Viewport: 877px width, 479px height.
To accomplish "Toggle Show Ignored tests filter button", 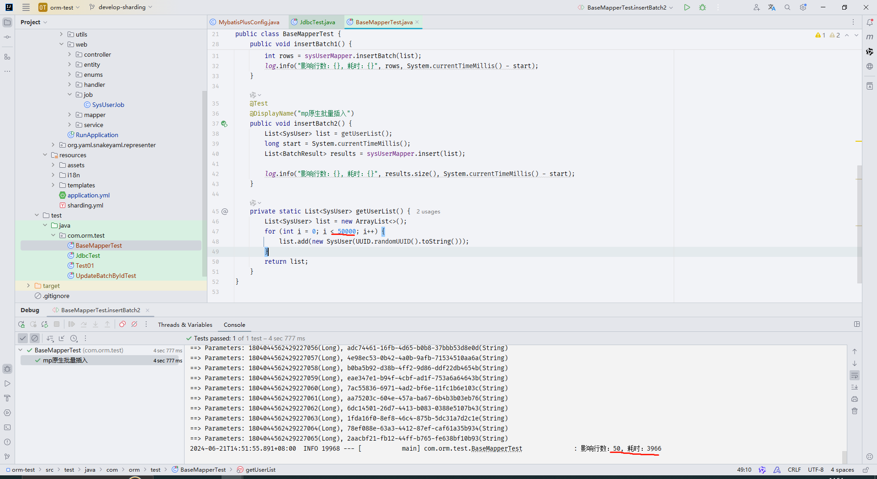I will point(35,338).
